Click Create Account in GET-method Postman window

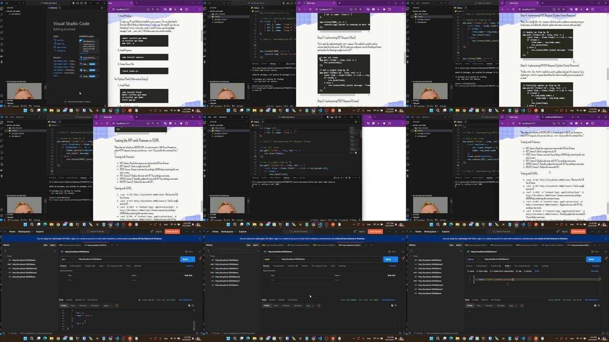pyautogui.click(x=172, y=231)
